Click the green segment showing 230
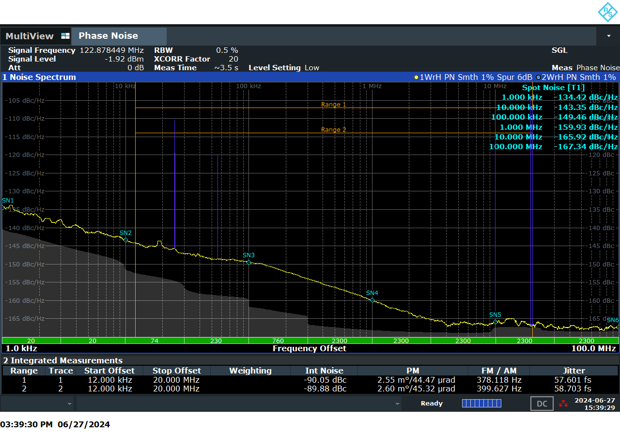 (x=216, y=341)
